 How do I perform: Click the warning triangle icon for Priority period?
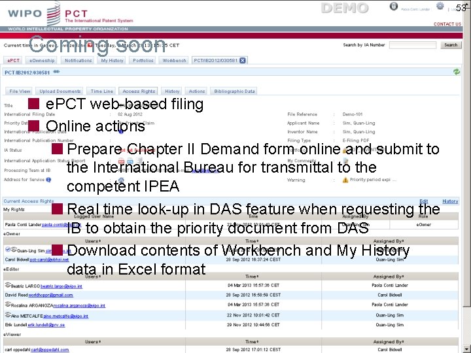[345, 180]
